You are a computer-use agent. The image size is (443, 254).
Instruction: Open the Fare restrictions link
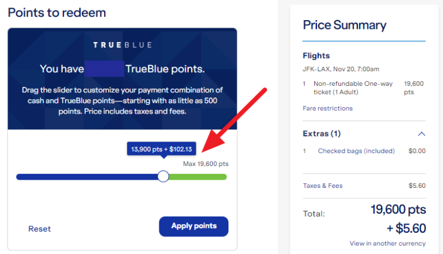(327, 108)
